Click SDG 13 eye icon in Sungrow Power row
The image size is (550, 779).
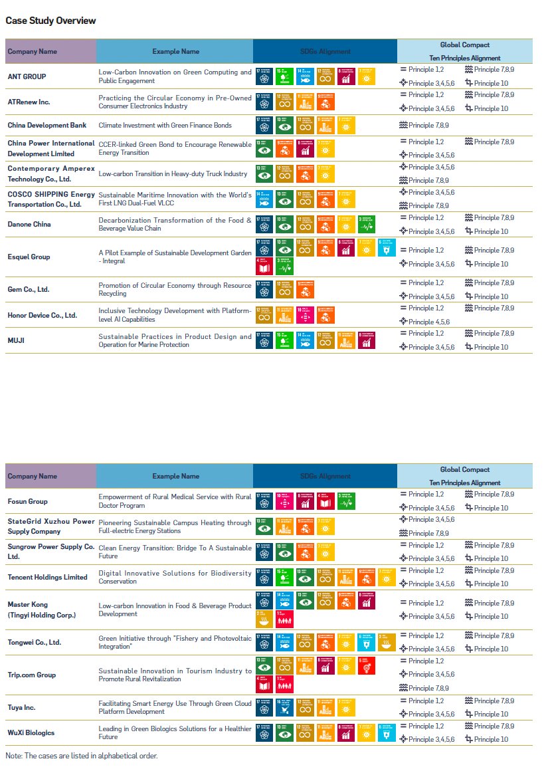coord(285,552)
